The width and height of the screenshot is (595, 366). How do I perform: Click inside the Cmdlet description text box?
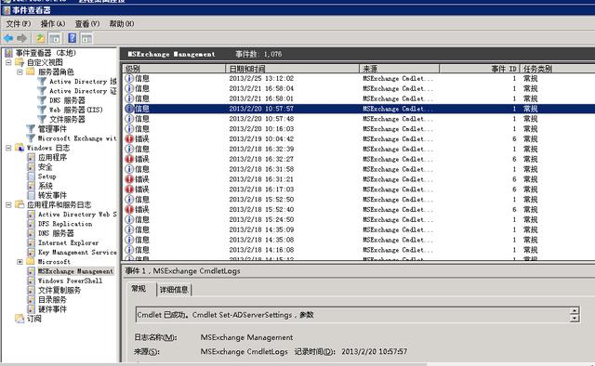[352, 315]
